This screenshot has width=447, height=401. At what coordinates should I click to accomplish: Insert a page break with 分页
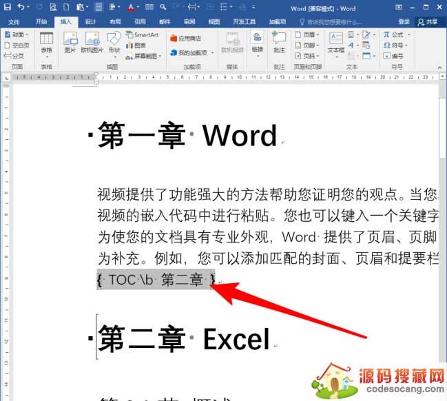pyautogui.click(x=15, y=55)
